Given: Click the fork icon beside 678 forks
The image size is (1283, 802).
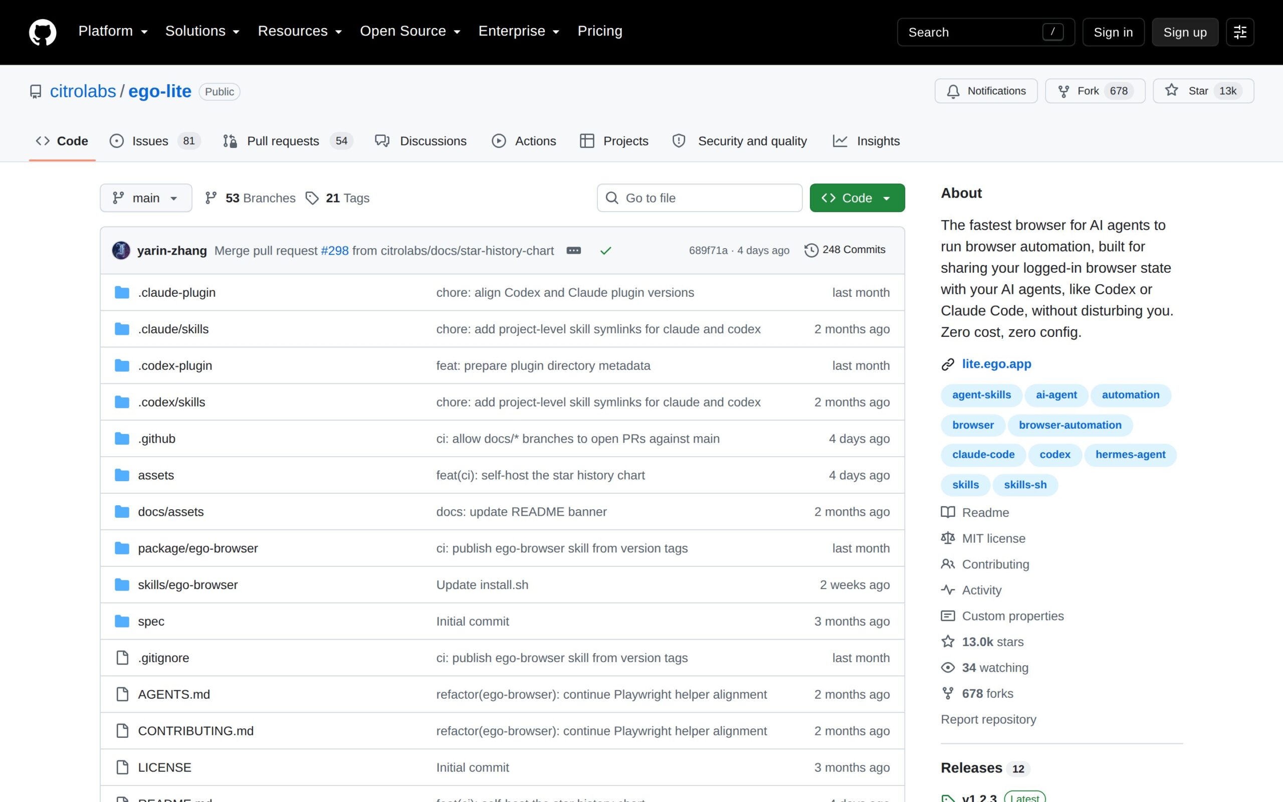Looking at the screenshot, I should tap(948, 694).
